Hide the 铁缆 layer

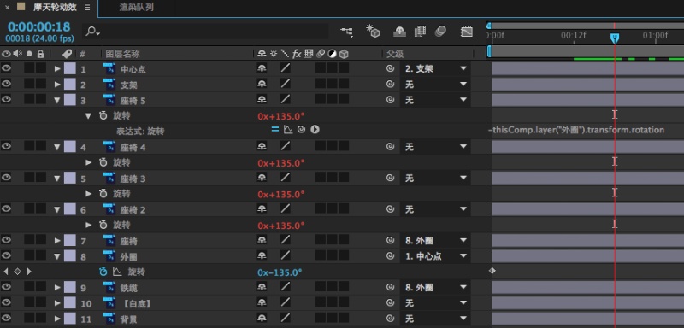tap(6, 287)
